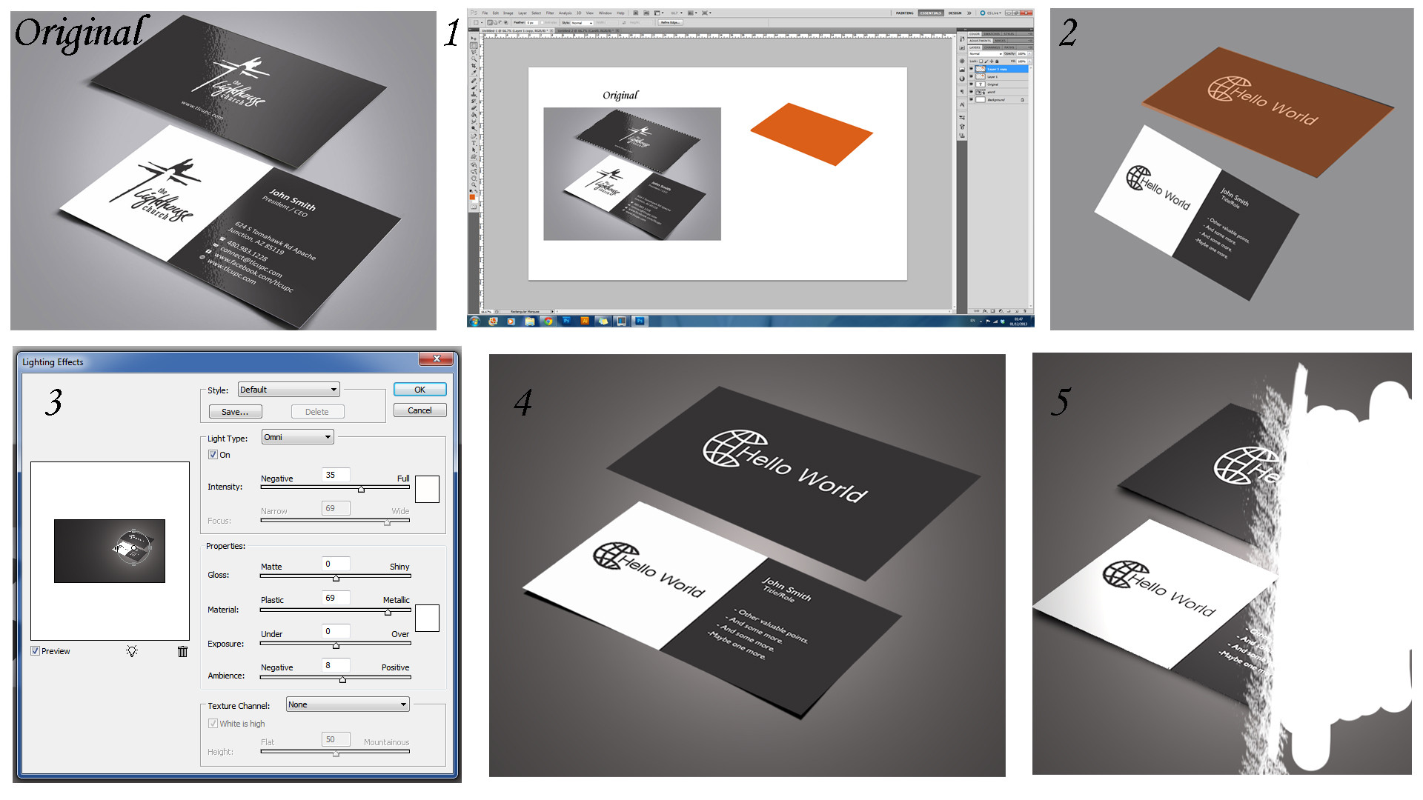Viewport: 1423px width, 800px height.
Task: Open the Style dropdown showing Default
Action: coord(288,390)
